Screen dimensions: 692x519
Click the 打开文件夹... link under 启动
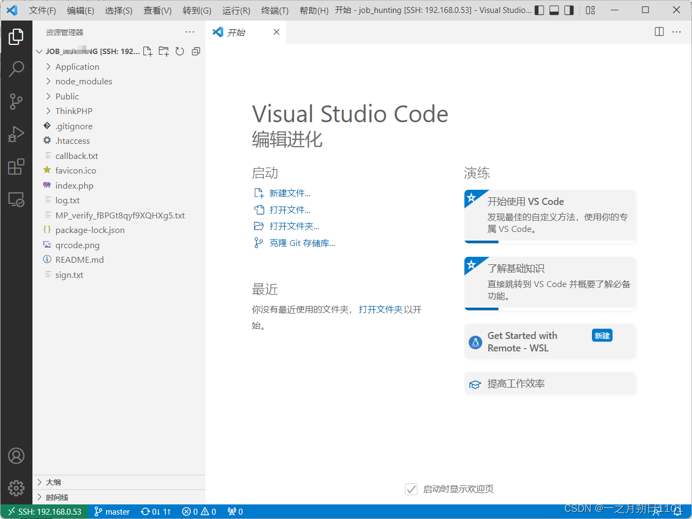click(x=294, y=226)
